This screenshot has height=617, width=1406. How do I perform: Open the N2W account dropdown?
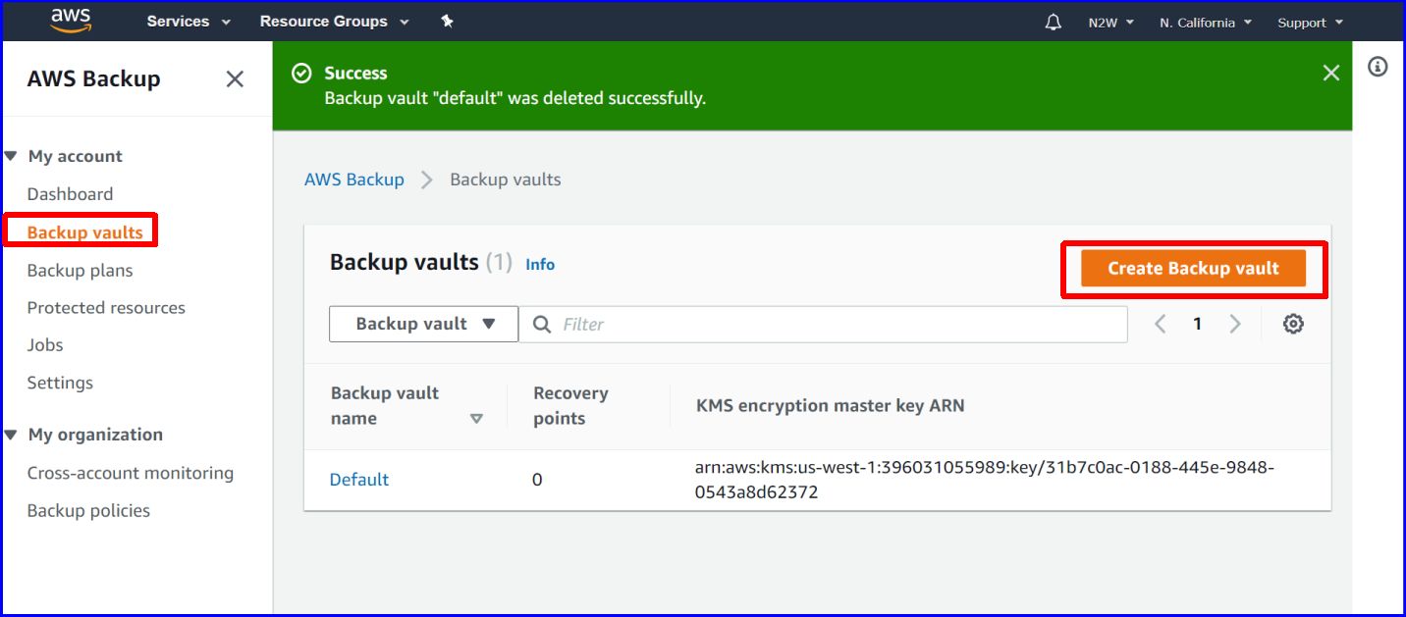coord(1110,23)
